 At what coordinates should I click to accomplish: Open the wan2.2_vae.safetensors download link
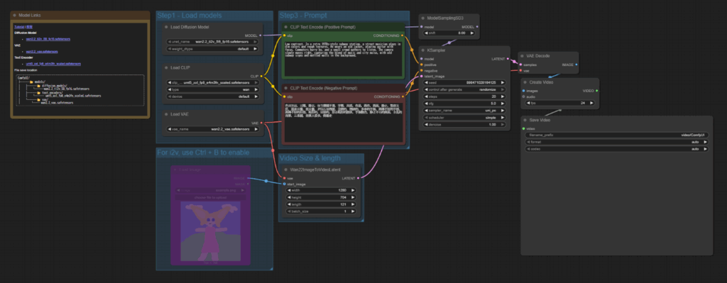[42, 51]
